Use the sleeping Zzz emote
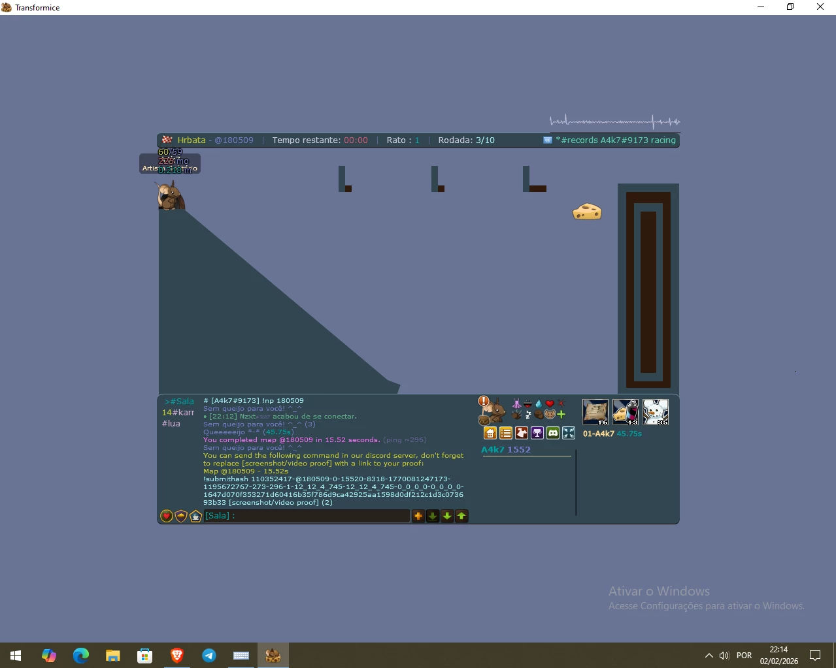Viewport: 836px width, 668px height. tap(528, 415)
